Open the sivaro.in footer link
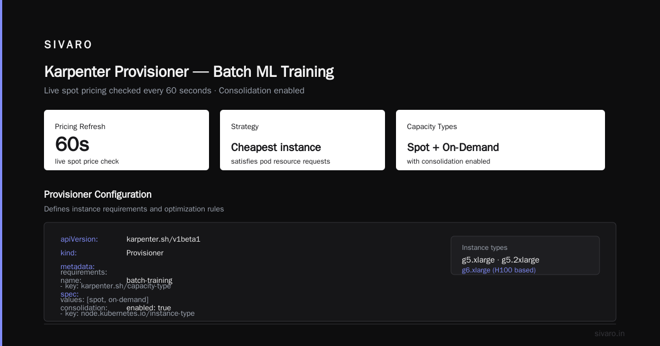 (609, 333)
